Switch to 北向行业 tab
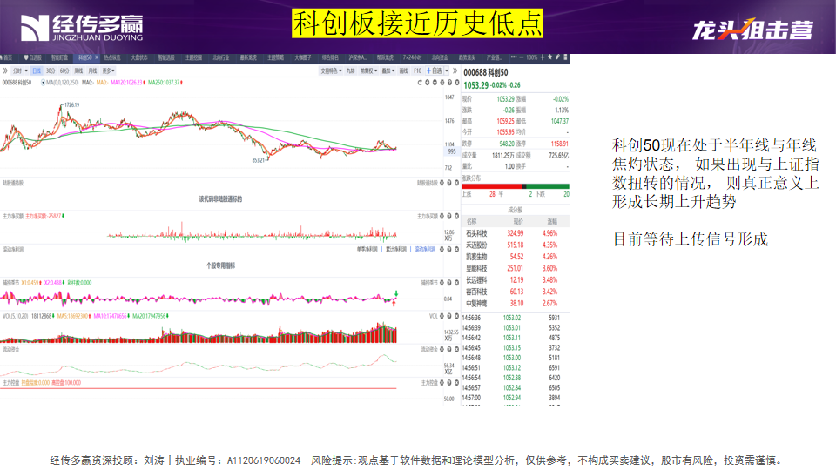This screenshot has height=470, width=836. (220, 57)
